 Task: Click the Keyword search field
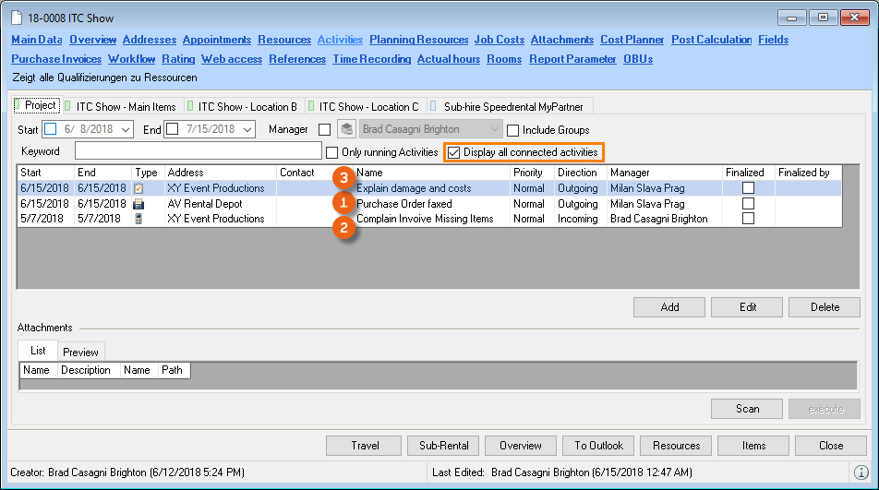(x=198, y=151)
